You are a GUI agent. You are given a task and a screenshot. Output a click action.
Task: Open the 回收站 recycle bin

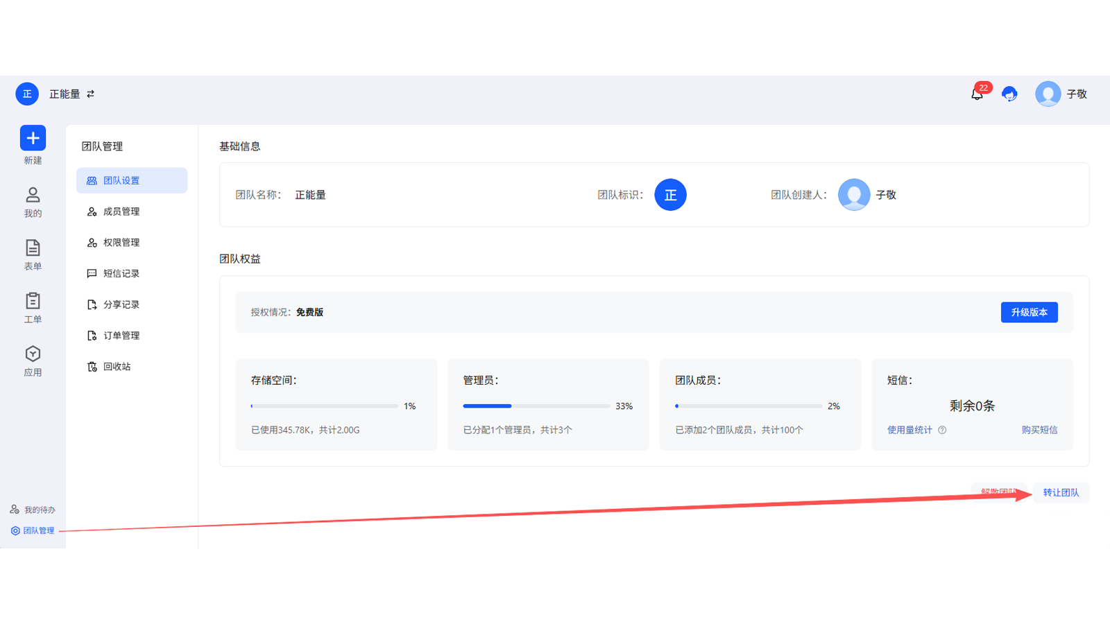coord(117,366)
